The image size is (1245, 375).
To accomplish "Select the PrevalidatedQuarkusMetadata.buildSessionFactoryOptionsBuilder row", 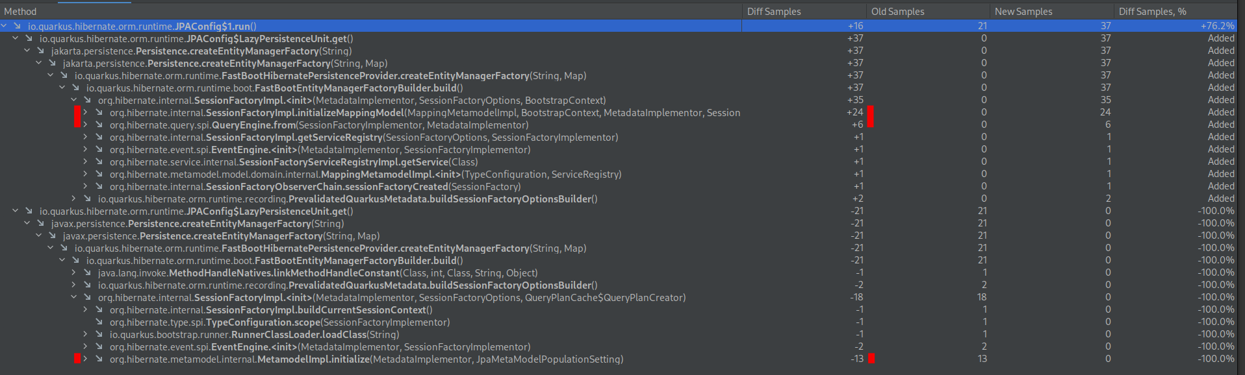I will click(325, 199).
